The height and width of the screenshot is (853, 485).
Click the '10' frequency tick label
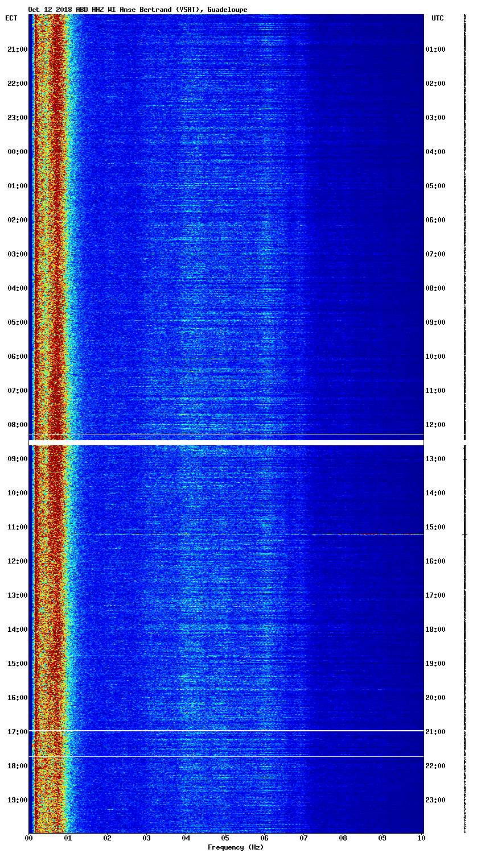coord(421,838)
